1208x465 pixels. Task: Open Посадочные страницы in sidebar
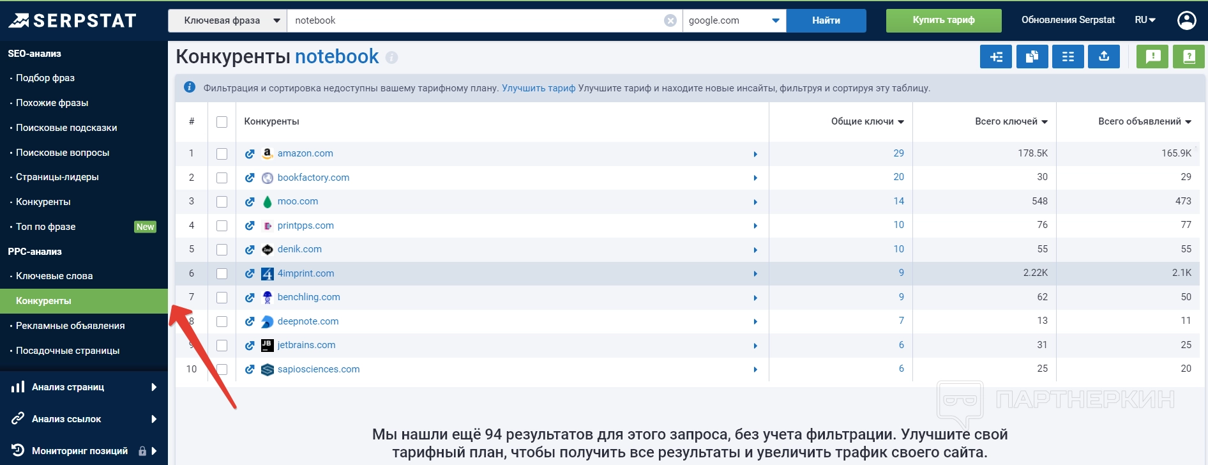click(68, 351)
